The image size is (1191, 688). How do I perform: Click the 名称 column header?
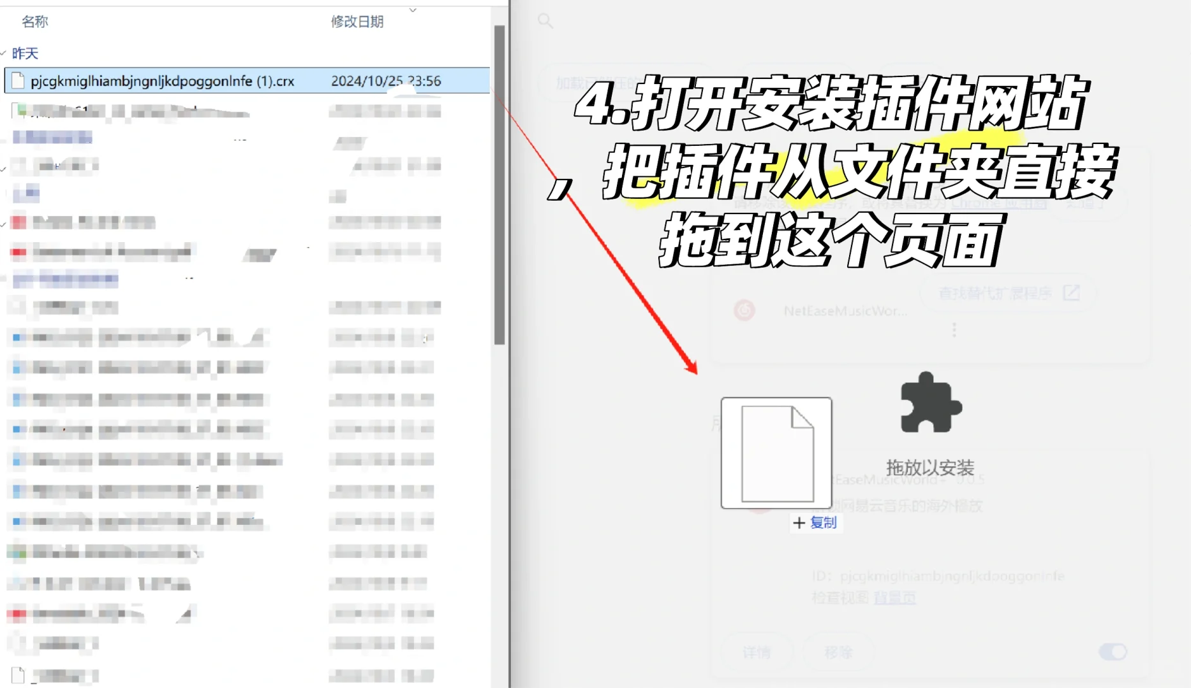36,21
